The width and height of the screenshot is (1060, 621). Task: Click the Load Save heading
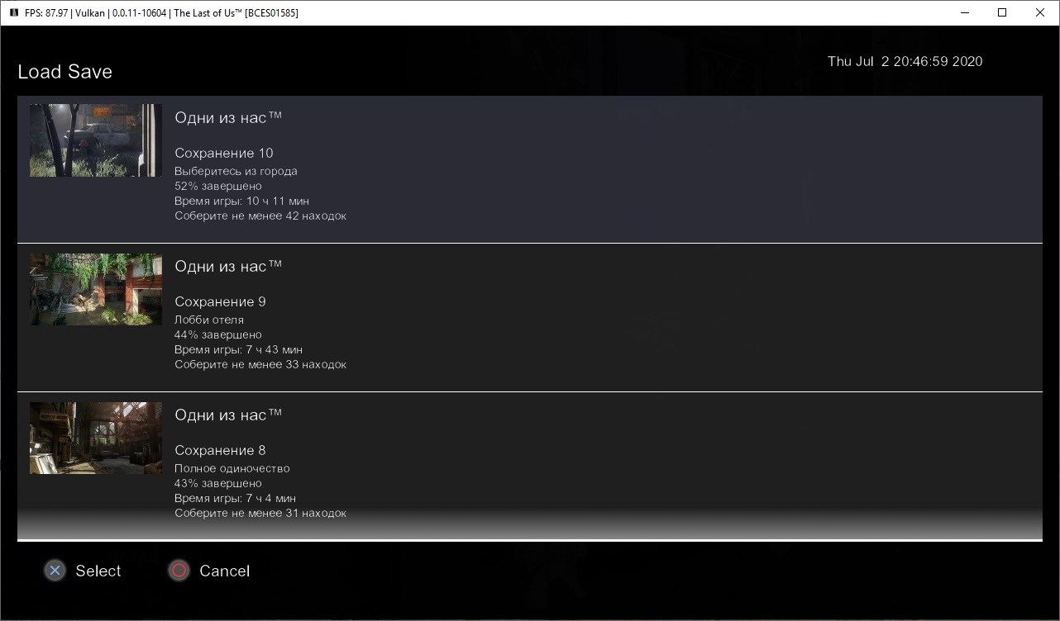pyautogui.click(x=65, y=72)
